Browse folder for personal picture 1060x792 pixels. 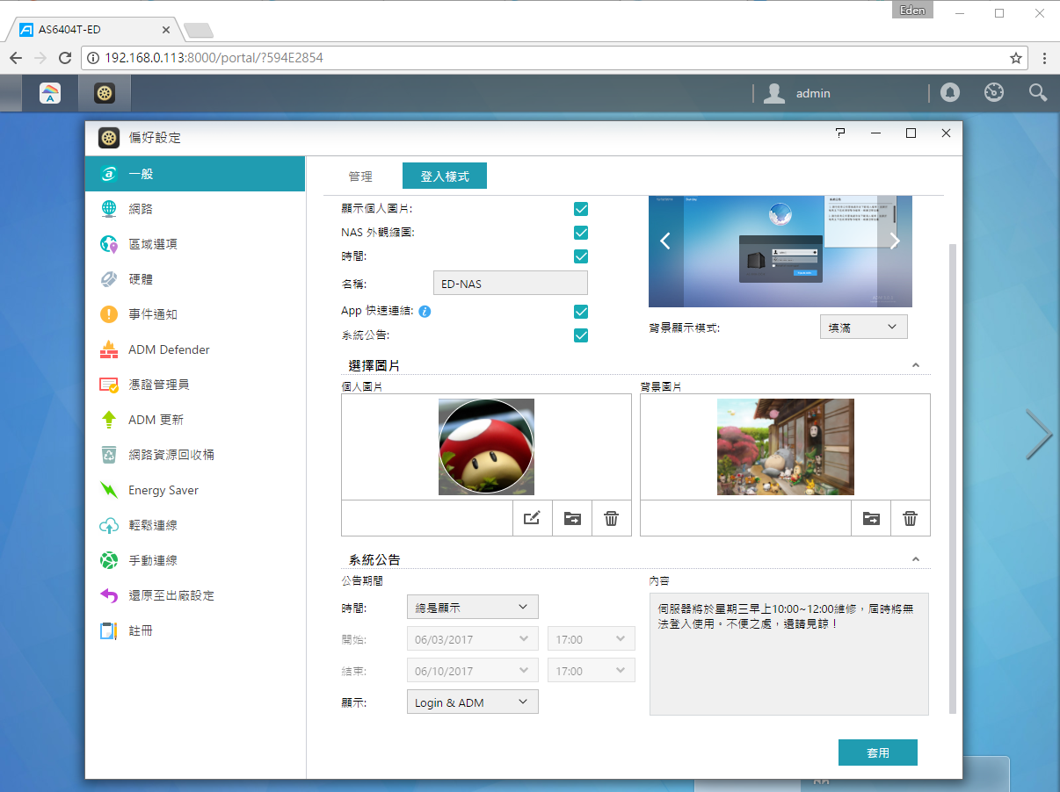(x=572, y=518)
